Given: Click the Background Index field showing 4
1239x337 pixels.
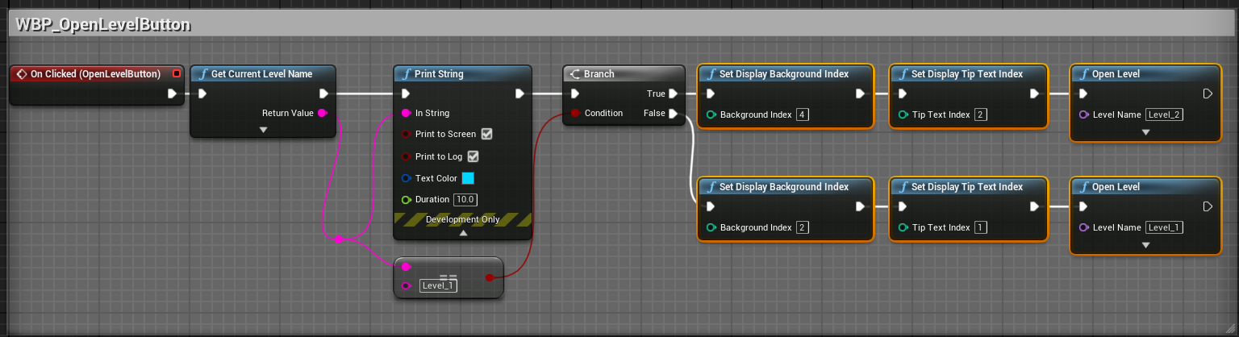Looking at the screenshot, I should tap(802, 114).
